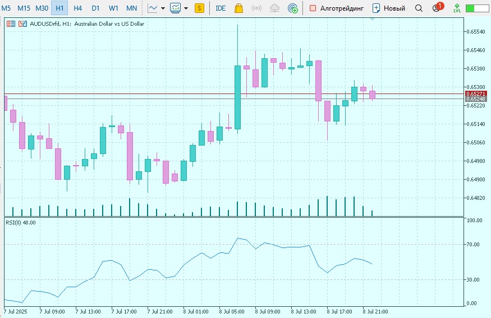
Task: Select the D1 daily timeframe
Action: tap(95, 8)
